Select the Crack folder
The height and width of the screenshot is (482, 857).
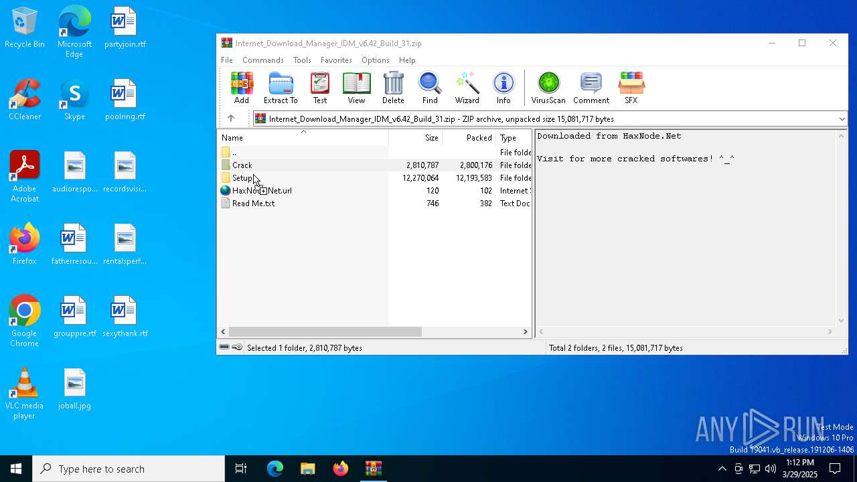[x=375, y=165]
